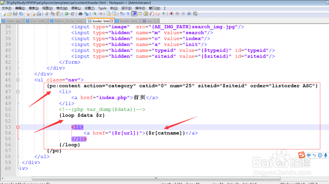Open the 视图(V) menu

(x=47, y=8)
